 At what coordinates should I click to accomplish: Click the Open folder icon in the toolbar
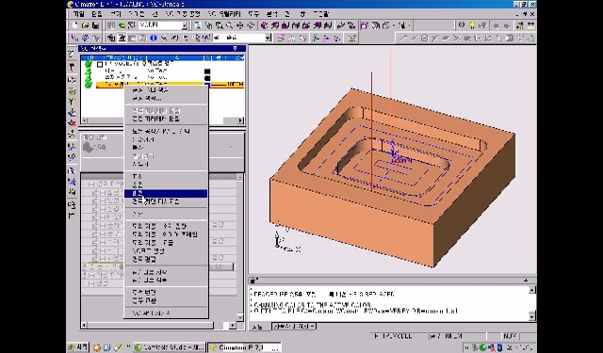click(86, 25)
